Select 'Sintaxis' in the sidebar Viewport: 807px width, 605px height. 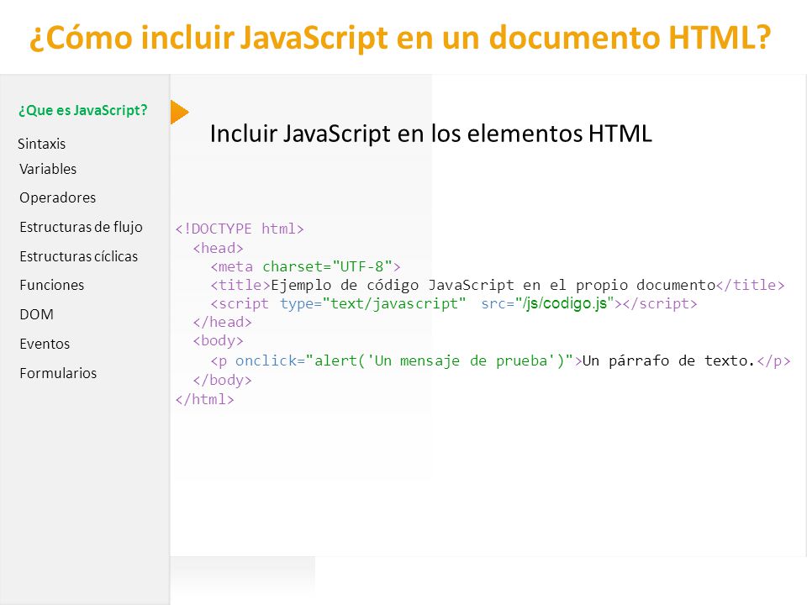[x=42, y=144]
